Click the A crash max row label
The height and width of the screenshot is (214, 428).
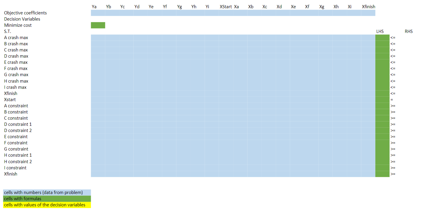pyautogui.click(x=16, y=37)
